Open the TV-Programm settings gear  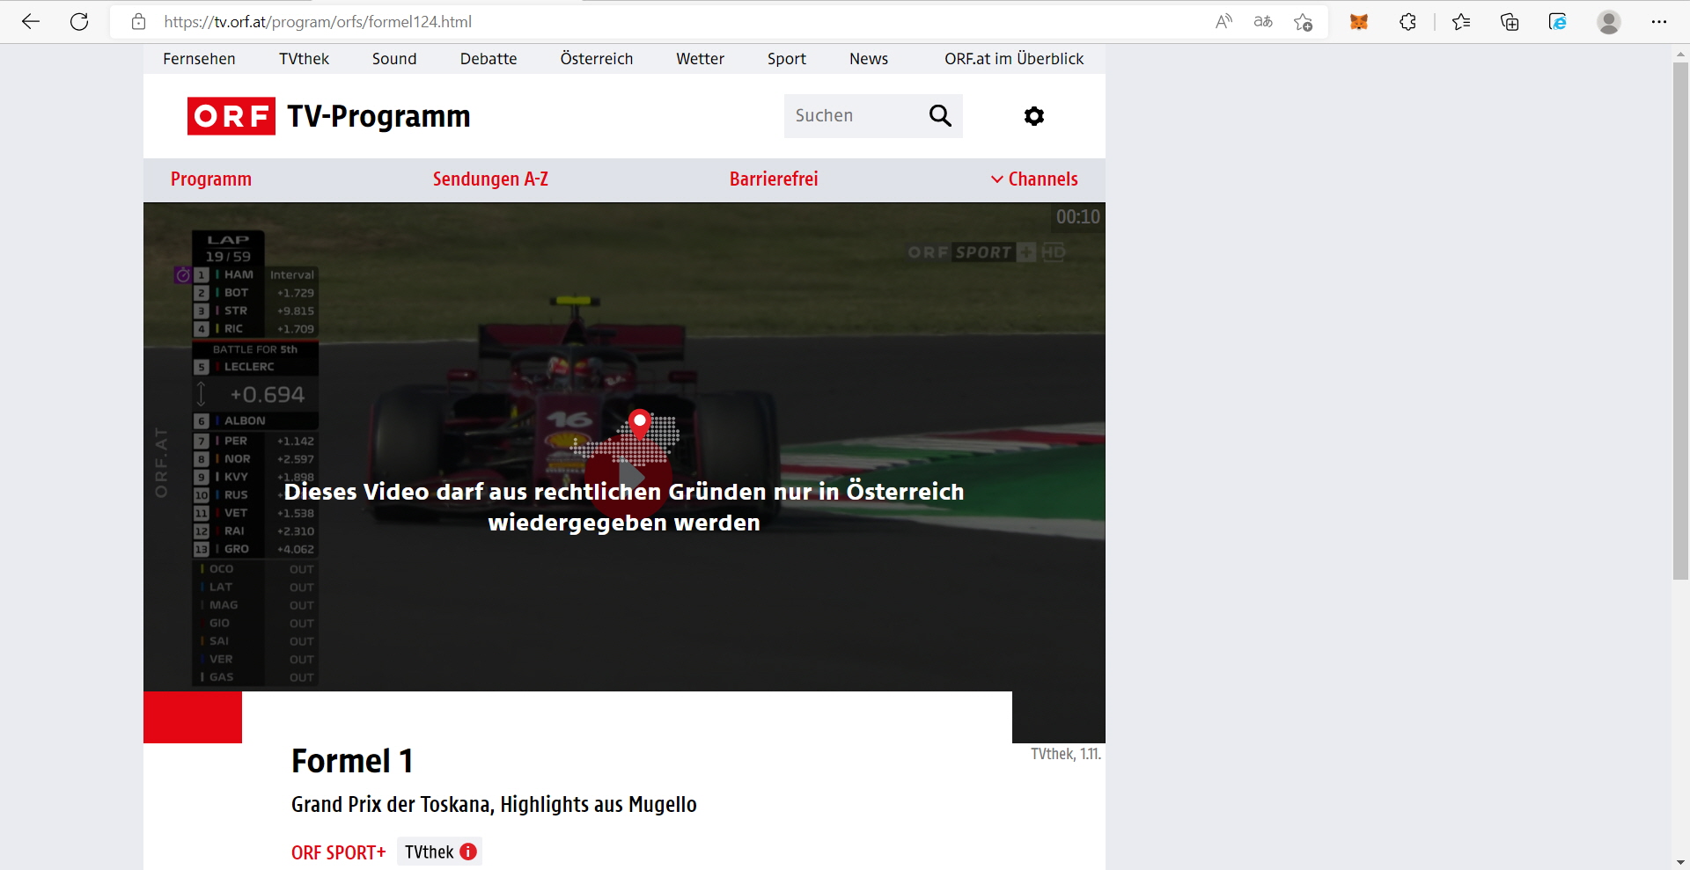(x=1034, y=116)
